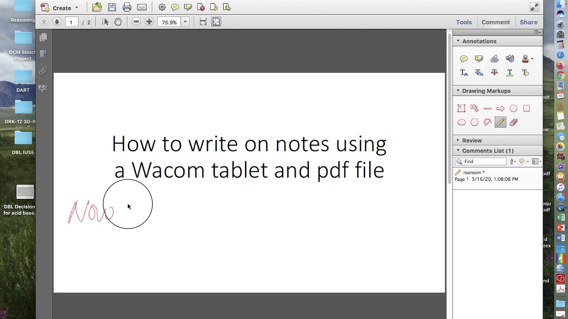Select the line drawing tool
This screenshot has height=319, width=568.
(x=488, y=108)
